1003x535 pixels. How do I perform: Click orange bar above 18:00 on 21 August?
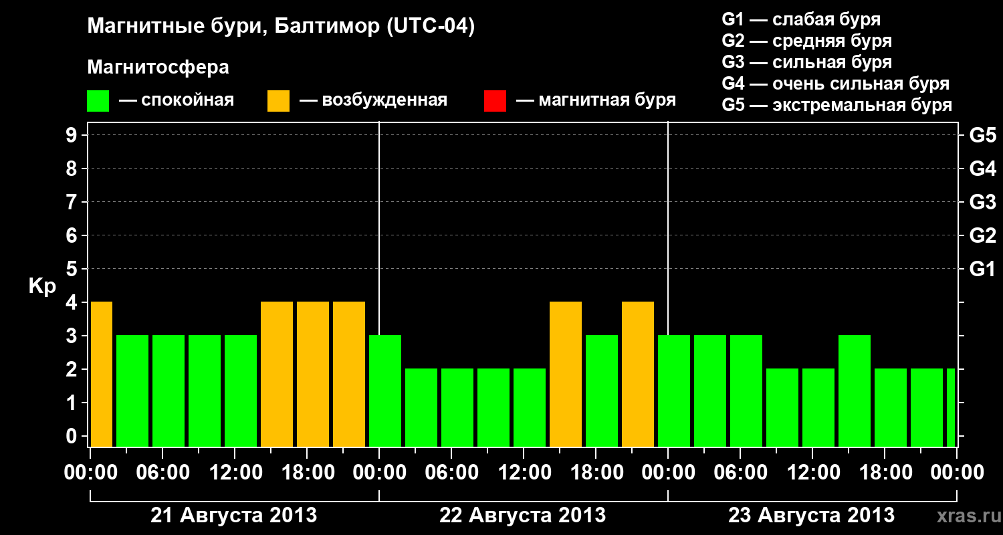(x=313, y=374)
